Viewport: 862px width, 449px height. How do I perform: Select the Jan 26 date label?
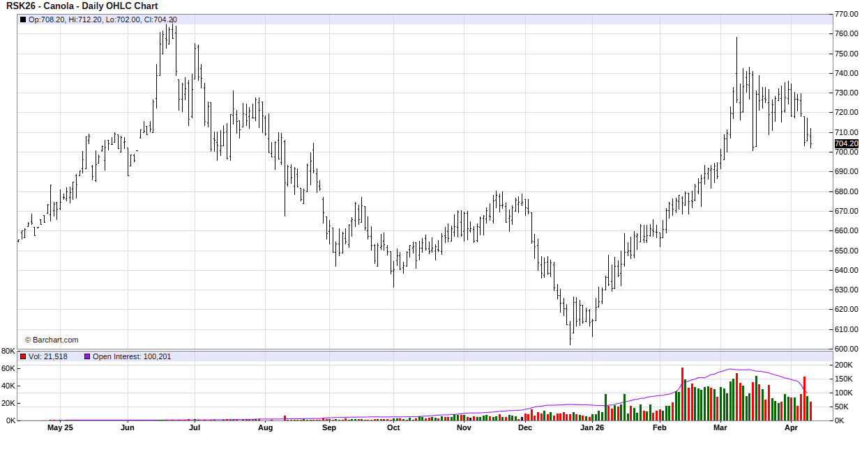(x=592, y=428)
